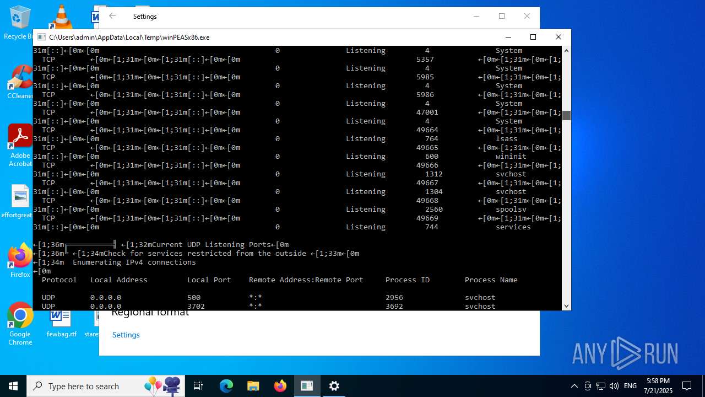Viewport: 705px width, 397px height.
Task: Click the 'services' process name text
Action: point(513,227)
